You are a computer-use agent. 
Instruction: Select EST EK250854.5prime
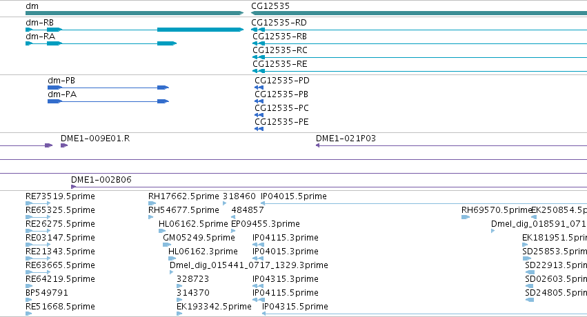(x=559, y=210)
